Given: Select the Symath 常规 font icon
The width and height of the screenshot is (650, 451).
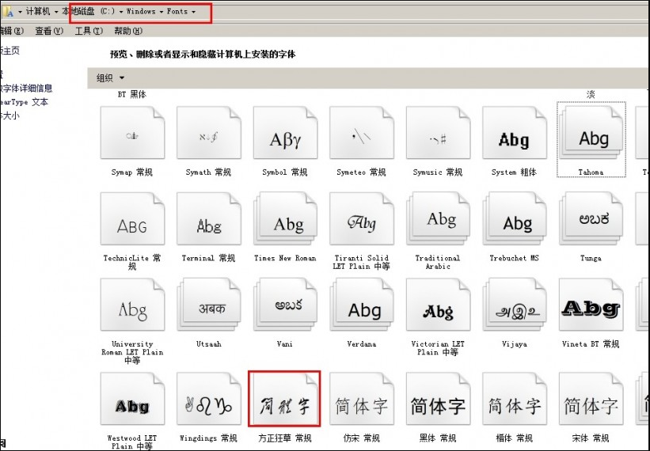Looking at the screenshot, I should 208,132.
